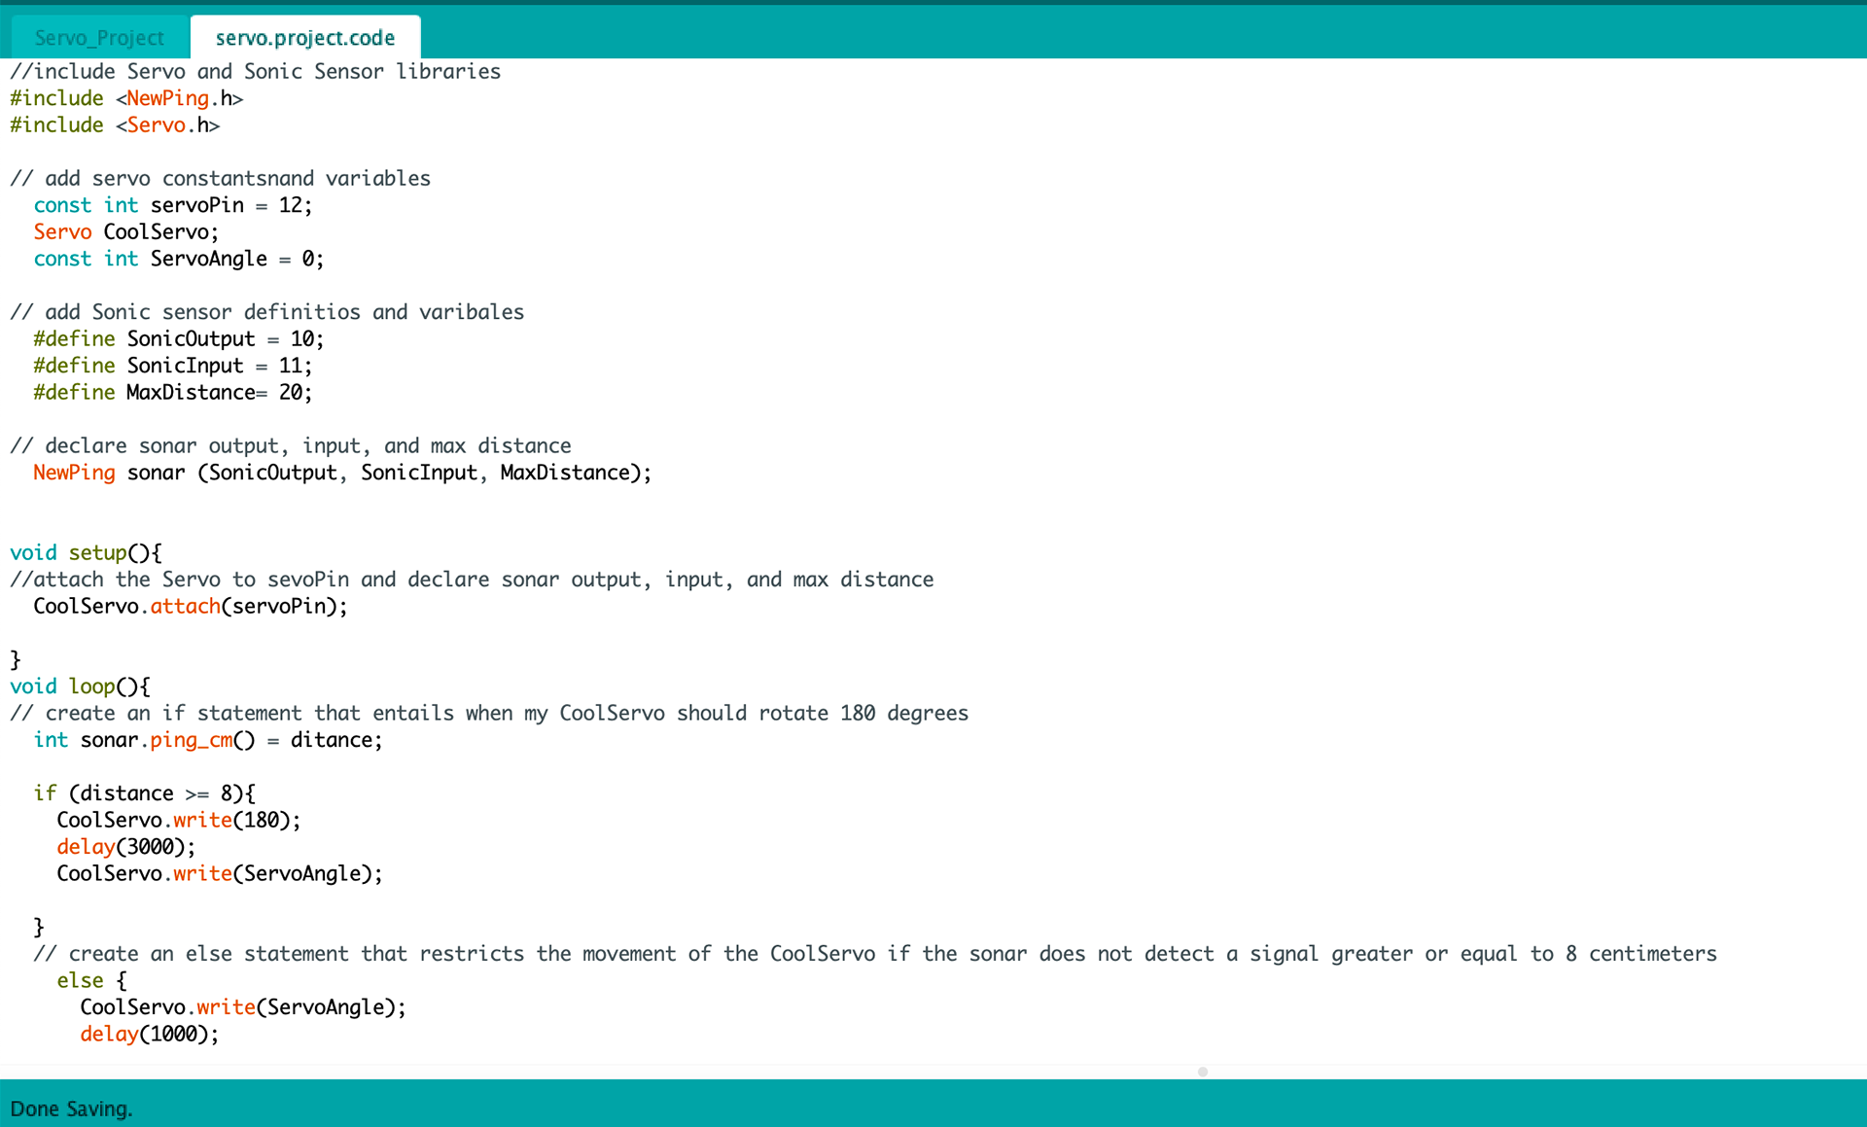Click the '#include <NewPing.h>' line
This screenshot has height=1127, width=1867.
126,98
